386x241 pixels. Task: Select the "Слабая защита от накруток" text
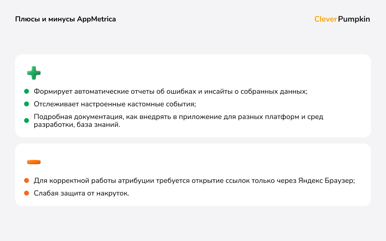click(81, 193)
